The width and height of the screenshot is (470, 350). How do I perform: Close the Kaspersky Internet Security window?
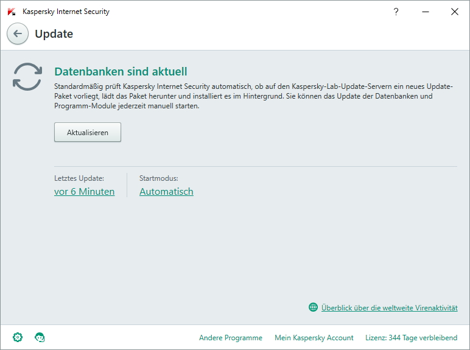[x=455, y=12]
